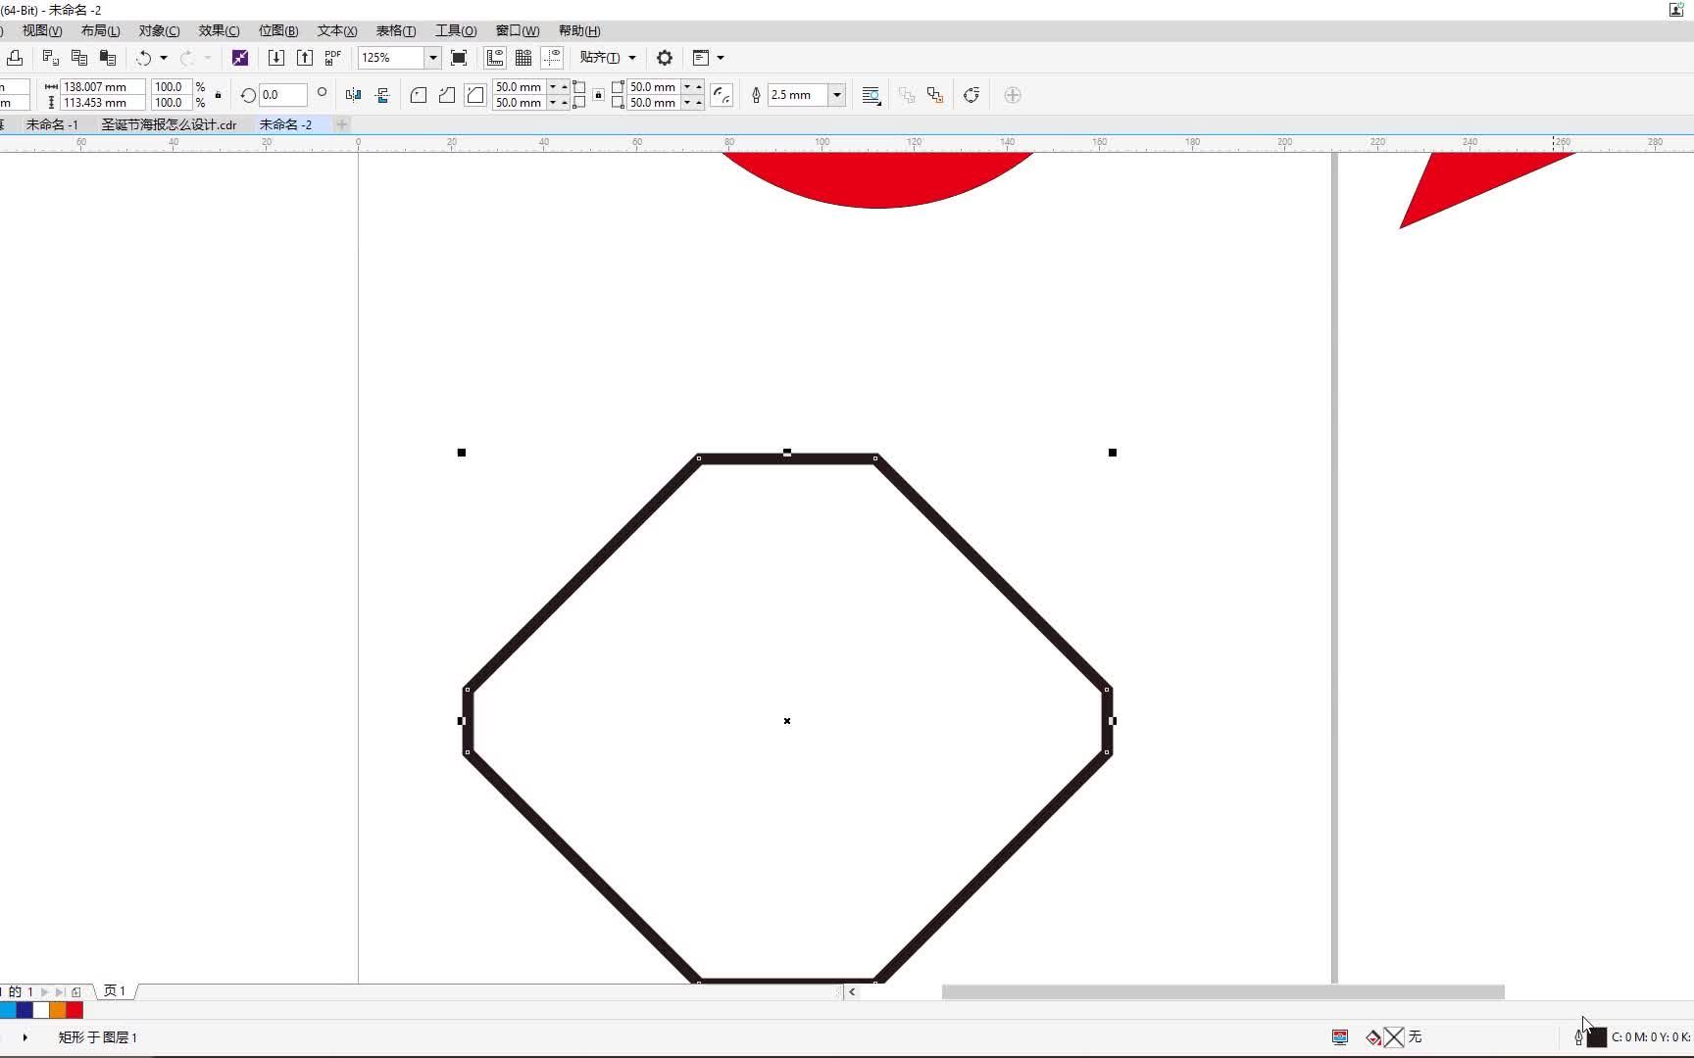The image size is (1694, 1058).
Task: Open the 文本(X) menu
Action: click(x=337, y=31)
